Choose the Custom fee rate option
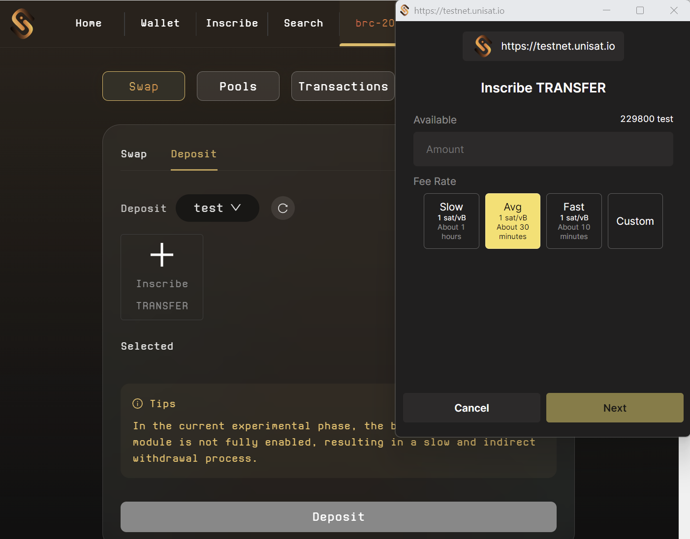The height and width of the screenshot is (539, 690). 635,221
